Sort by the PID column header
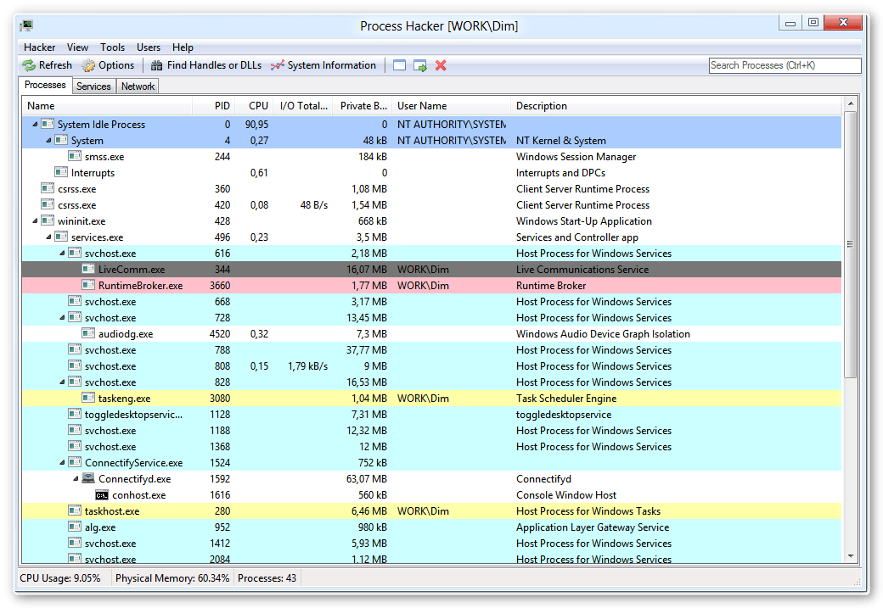 point(222,106)
